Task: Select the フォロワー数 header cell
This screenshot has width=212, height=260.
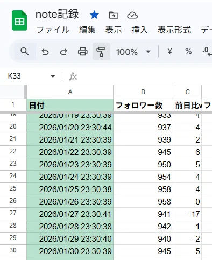Action: (143, 105)
